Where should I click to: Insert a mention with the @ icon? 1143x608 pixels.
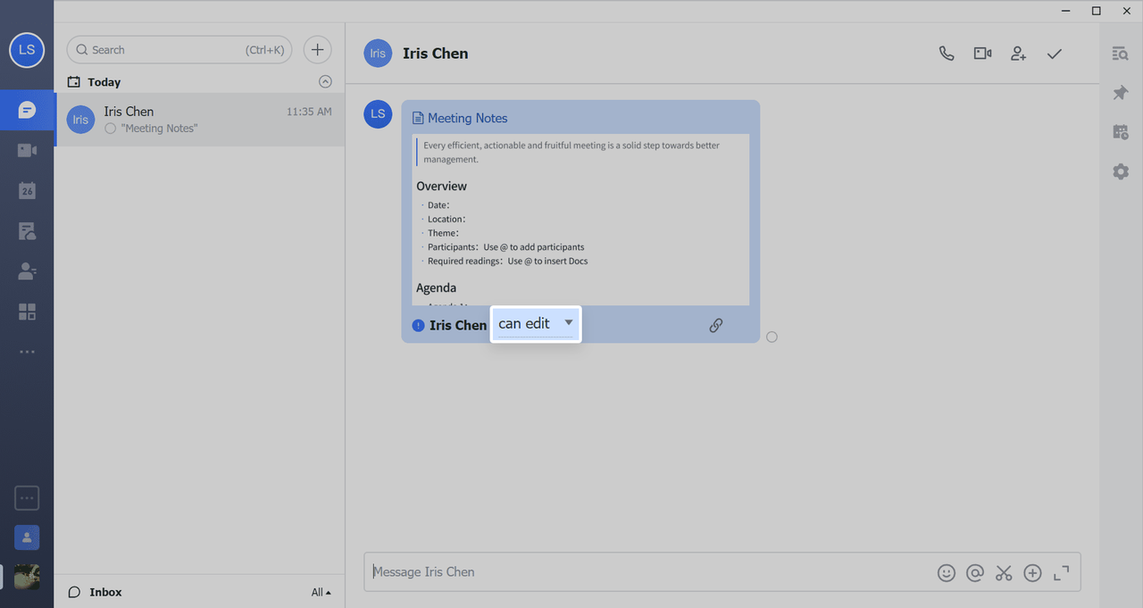click(x=975, y=573)
